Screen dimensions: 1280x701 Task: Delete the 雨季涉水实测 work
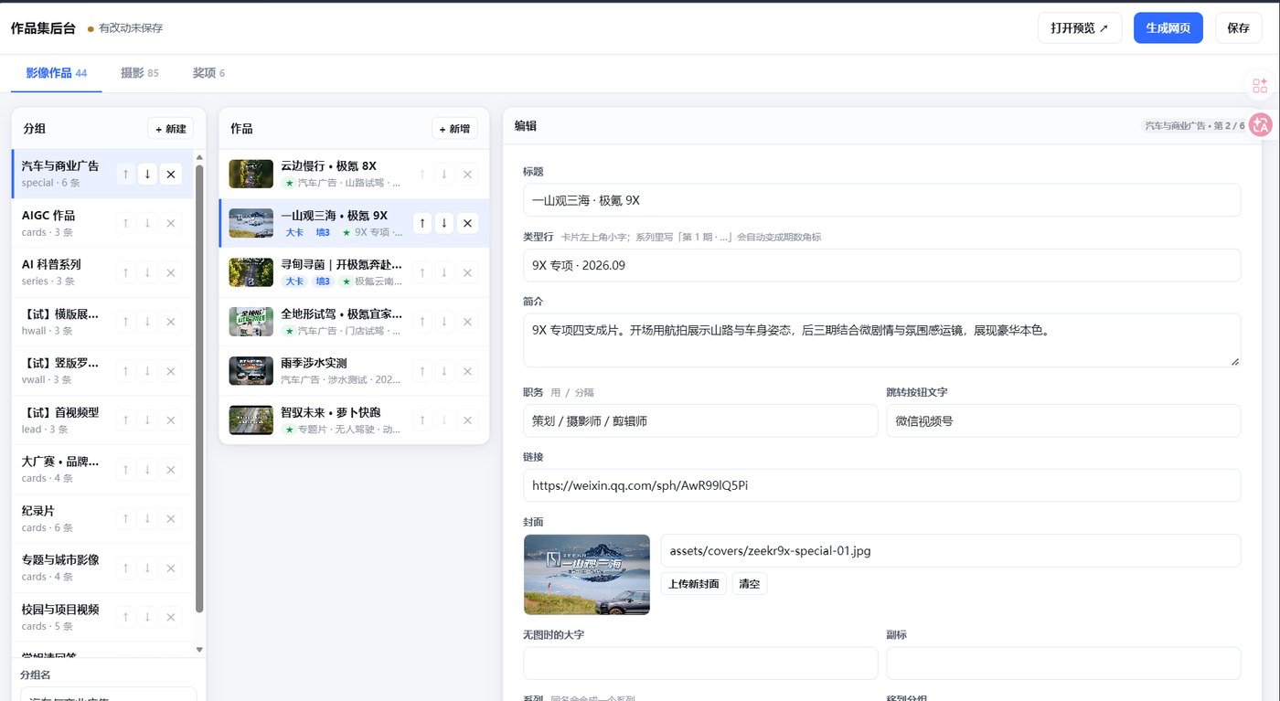(x=466, y=371)
